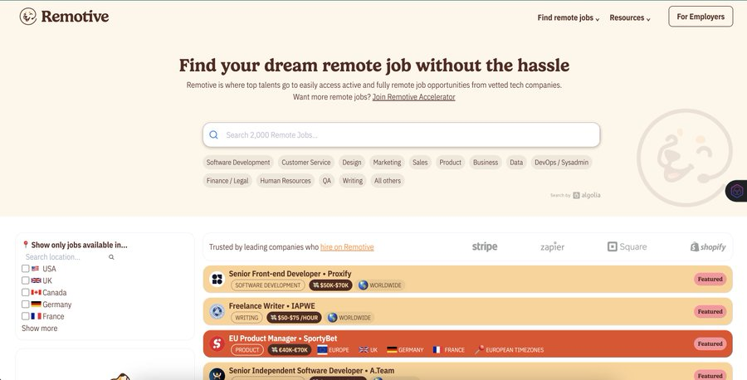Click the globe icon on Proxify job

[x=363, y=285]
